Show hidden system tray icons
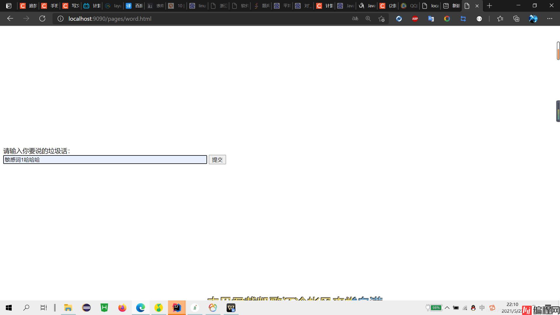The width and height of the screenshot is (560, 315). [x=447, y=308]
